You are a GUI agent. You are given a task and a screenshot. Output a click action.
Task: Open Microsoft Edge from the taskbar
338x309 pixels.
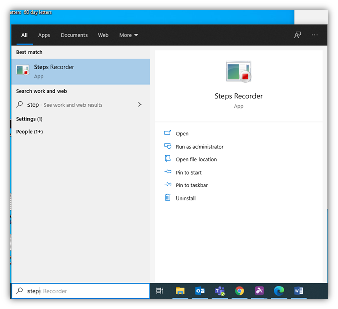click(x=279, y=291)
